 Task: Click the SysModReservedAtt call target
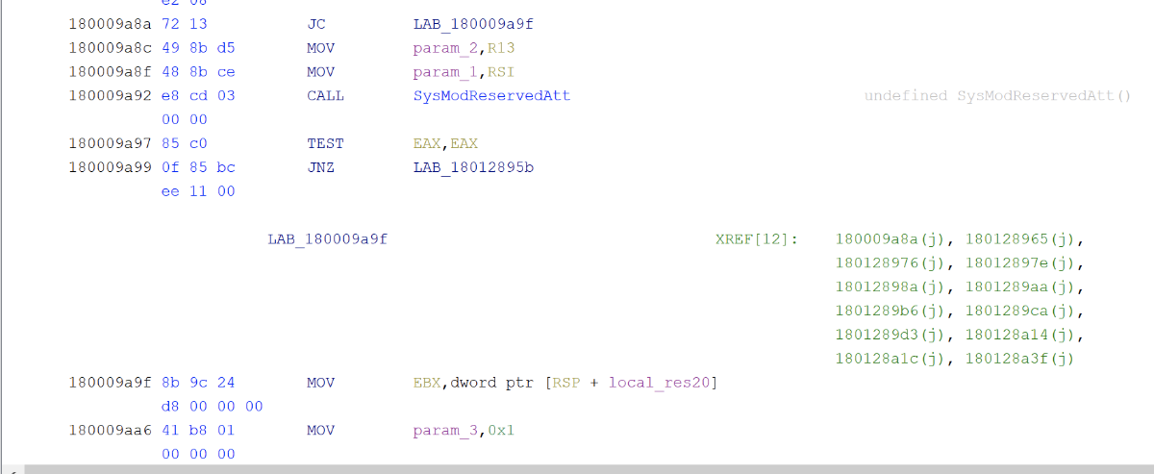point(491,96)
